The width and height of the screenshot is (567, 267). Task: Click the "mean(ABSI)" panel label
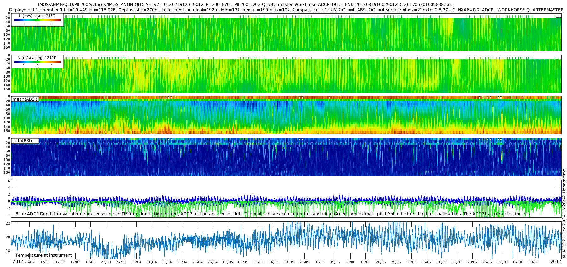(25, 99)
